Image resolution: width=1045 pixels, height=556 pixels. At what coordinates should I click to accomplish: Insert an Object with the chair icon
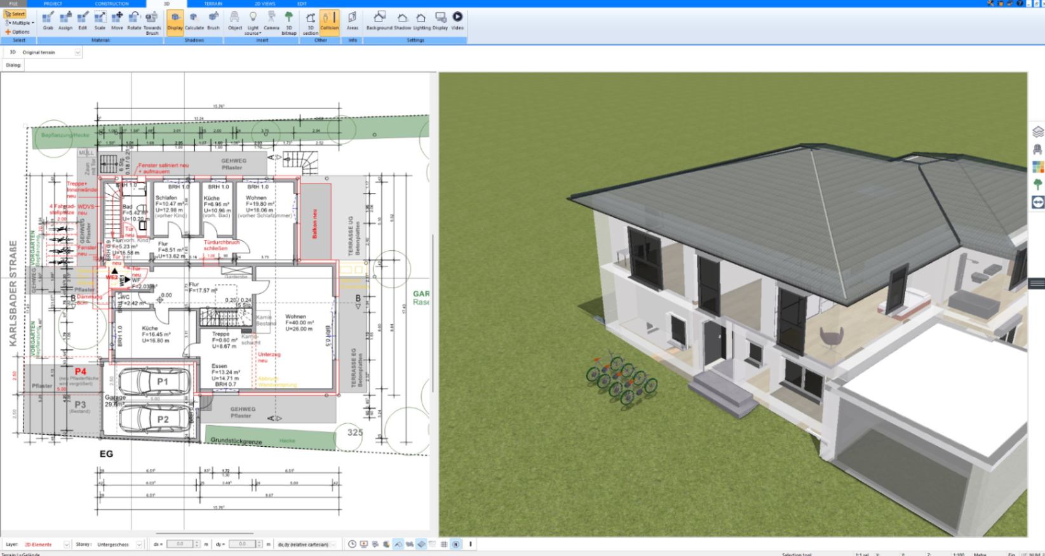click(x=235, y=21)
